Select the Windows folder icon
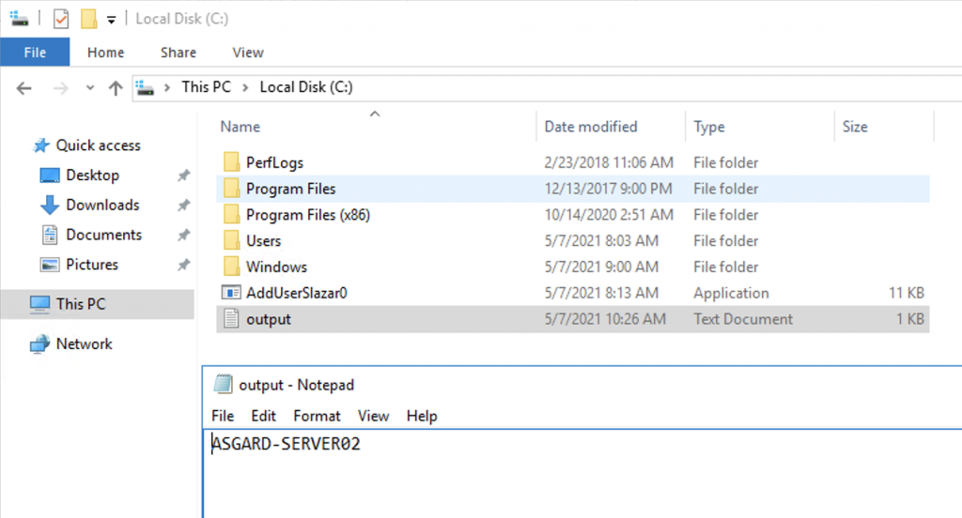Screen dimensions: 962x518 [x=231, y=267]
